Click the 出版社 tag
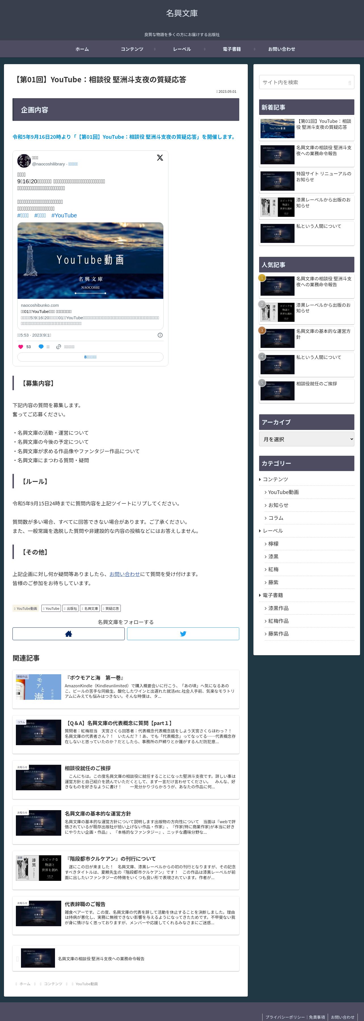 tap(71, 608)
